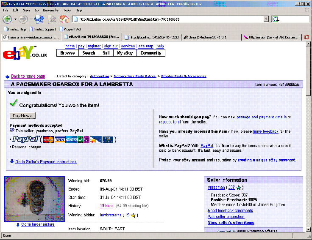Expand the address bar URL dropdown

point(266,19)
